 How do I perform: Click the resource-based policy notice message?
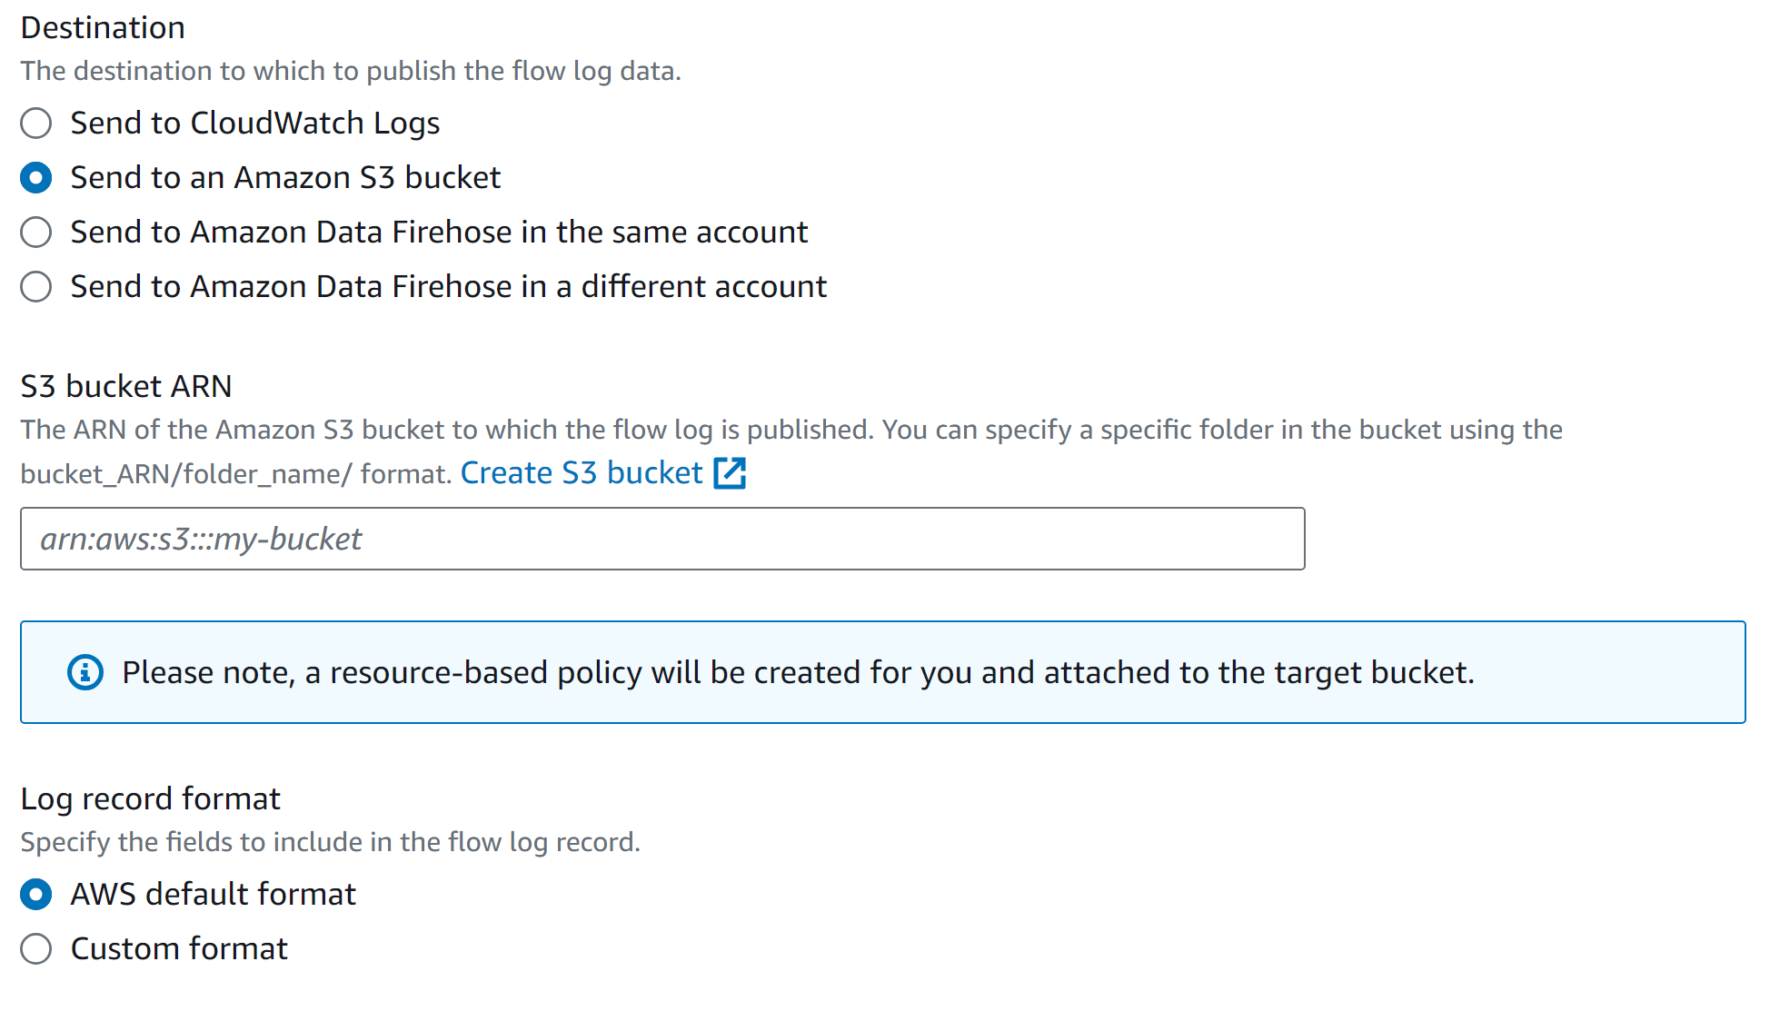[798, 672]
